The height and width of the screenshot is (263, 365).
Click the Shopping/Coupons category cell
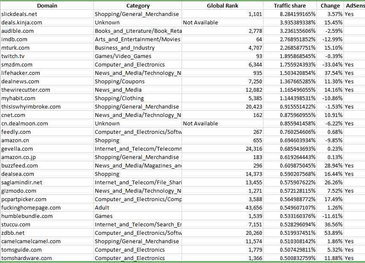[x=137, y=81]
